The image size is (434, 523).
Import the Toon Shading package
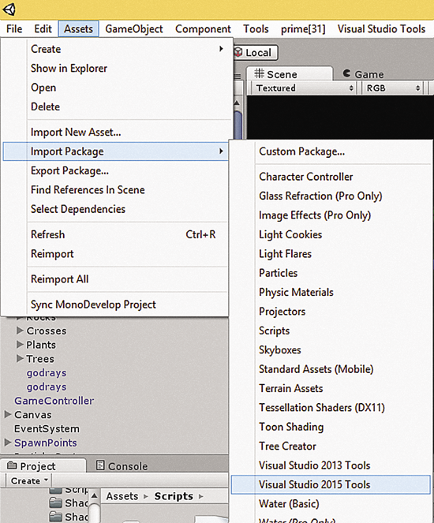click(x=331, y=427)
